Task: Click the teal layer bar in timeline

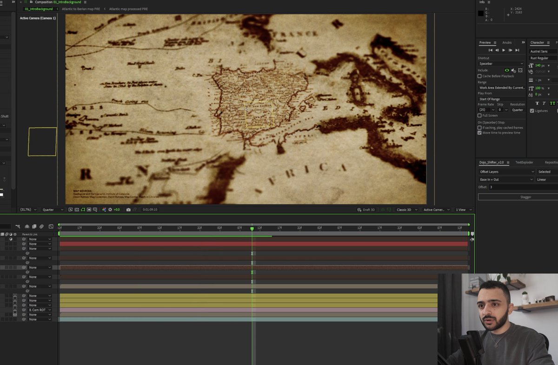Action: (249, 319)
